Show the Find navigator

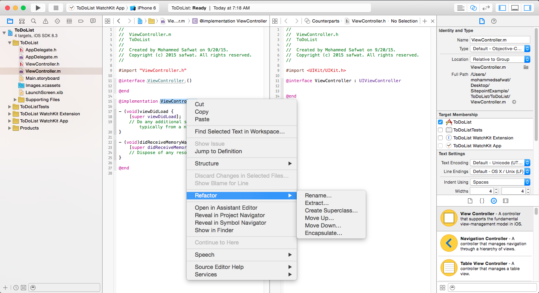[x=34, y=21]
